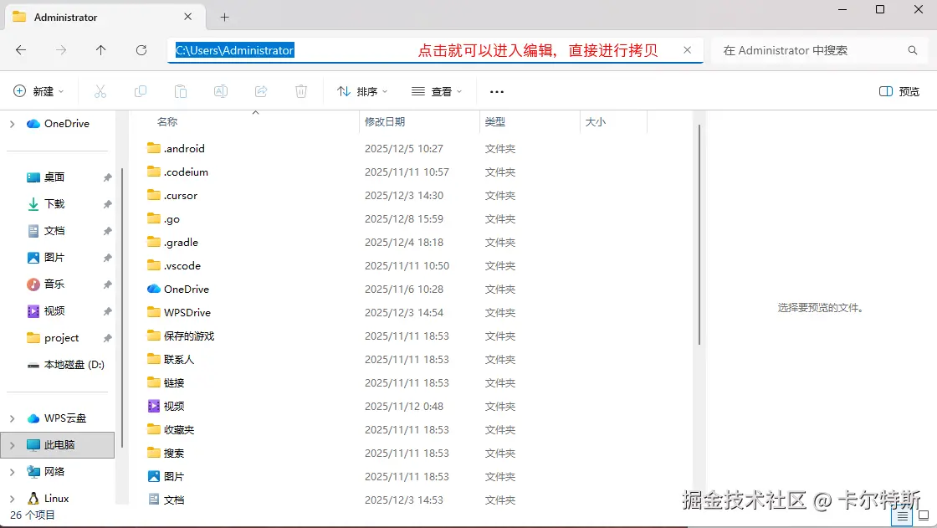The image size is (937, 528).
Task: Open 音乐 in the quick access list
Action: [54, 284]
